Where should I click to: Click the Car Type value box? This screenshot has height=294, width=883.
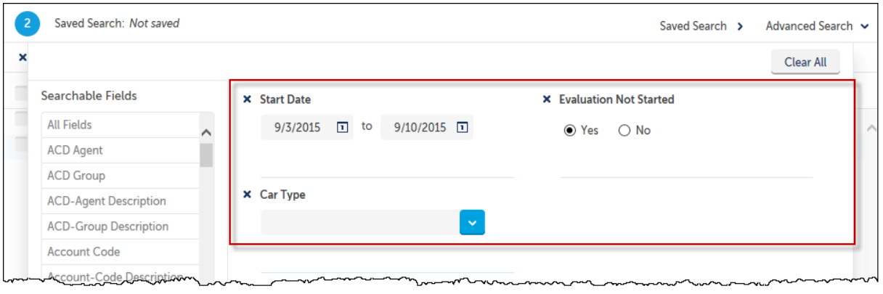(360, 222)
